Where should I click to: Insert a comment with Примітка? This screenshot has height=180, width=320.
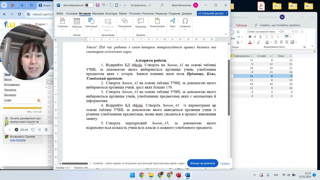[x=140, y=23]
